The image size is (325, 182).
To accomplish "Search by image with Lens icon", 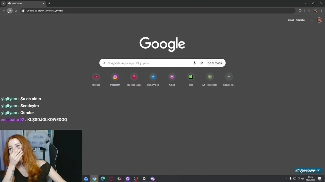I will [201, 63].
